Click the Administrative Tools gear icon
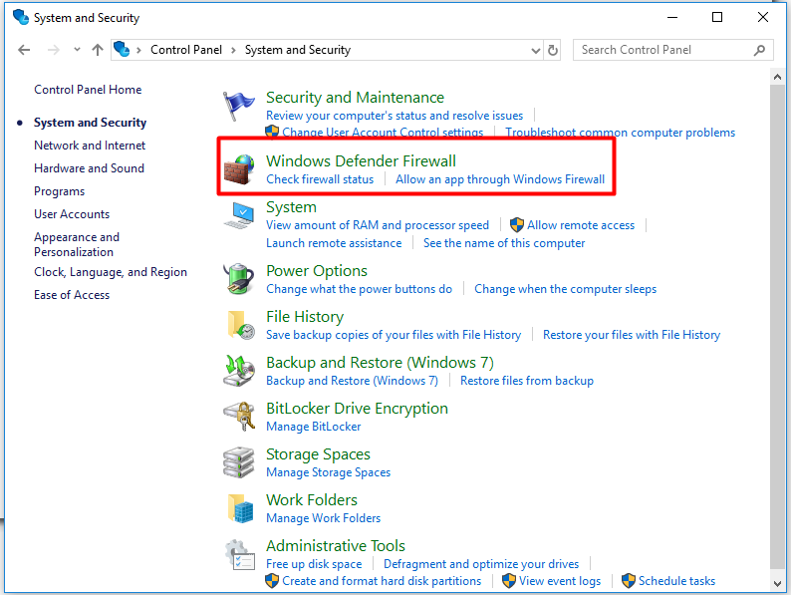This screenshot has height=595, width=791. pyautogui.click(x=240, y=555)
